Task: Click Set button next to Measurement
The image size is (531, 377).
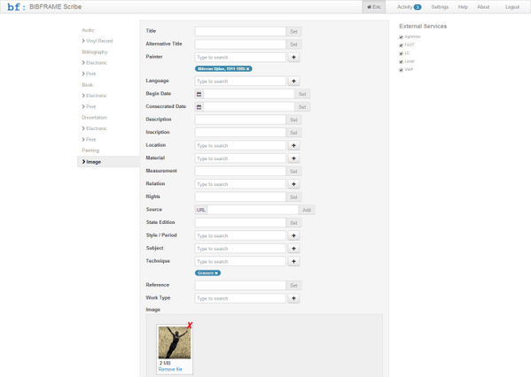Action: tap(293, 171)
